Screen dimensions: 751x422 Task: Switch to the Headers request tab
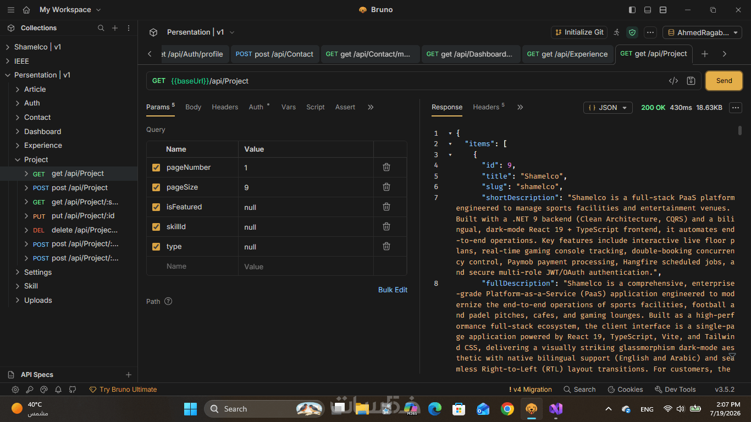coord(225,107)
